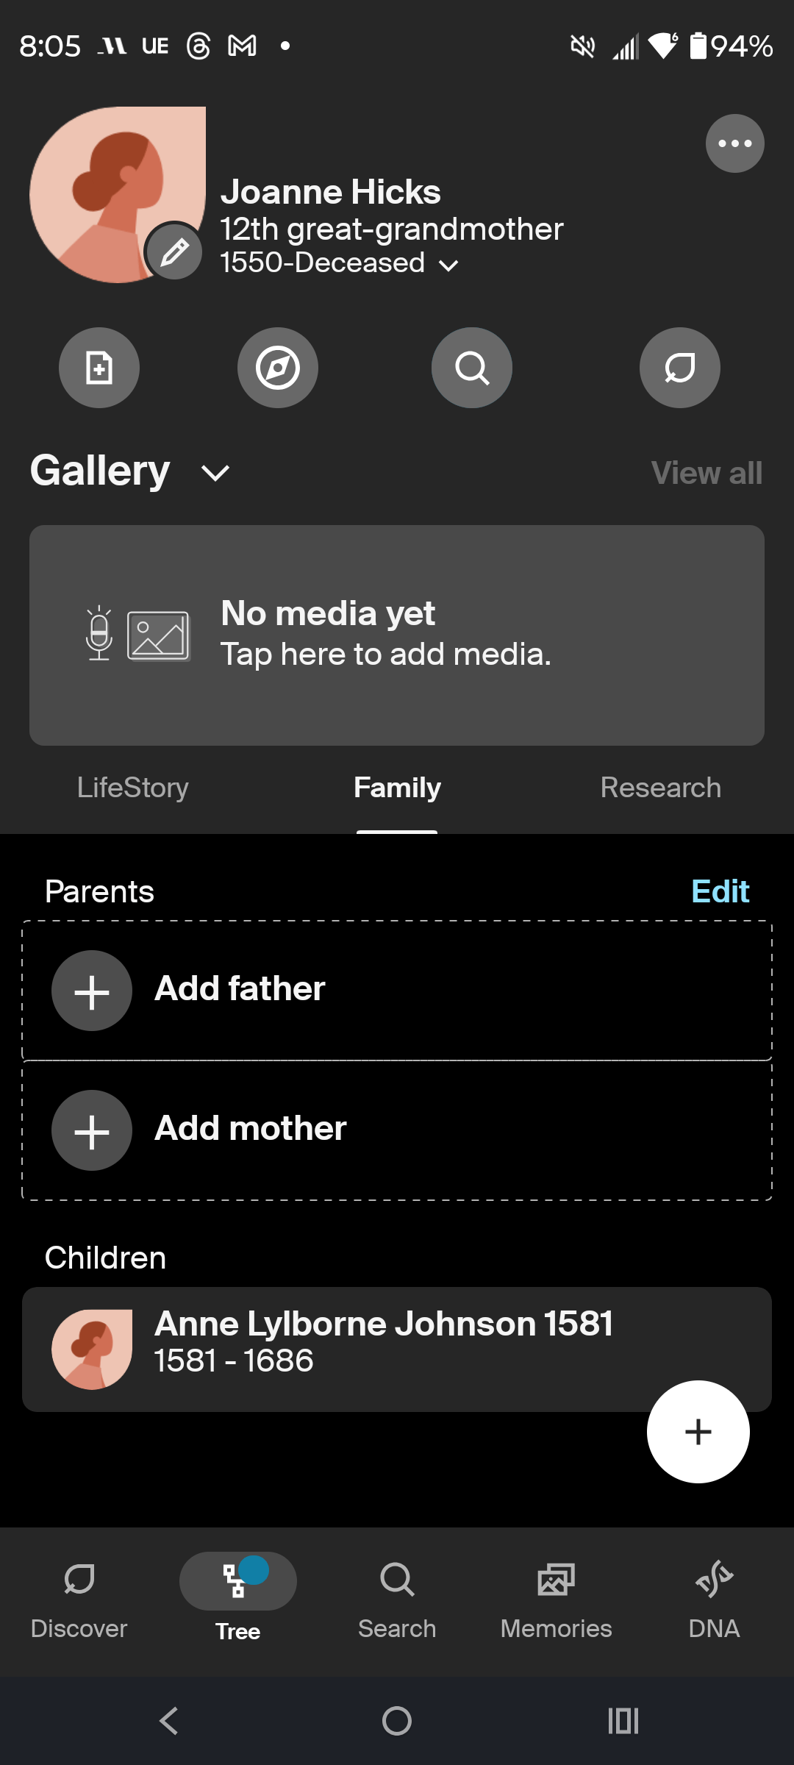The image size is (794, 1765).
Task: Tap the magnifier search records icon
Action: point(472,368)
